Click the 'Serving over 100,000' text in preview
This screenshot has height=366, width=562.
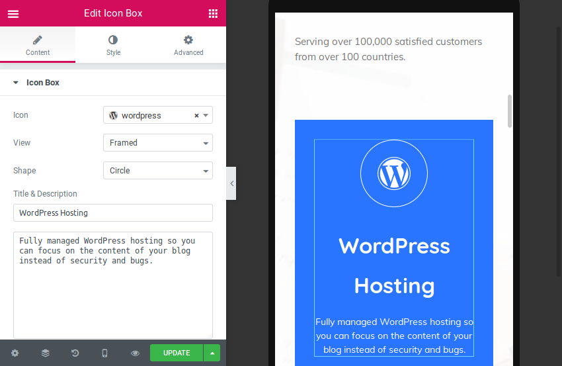[389, 49]
